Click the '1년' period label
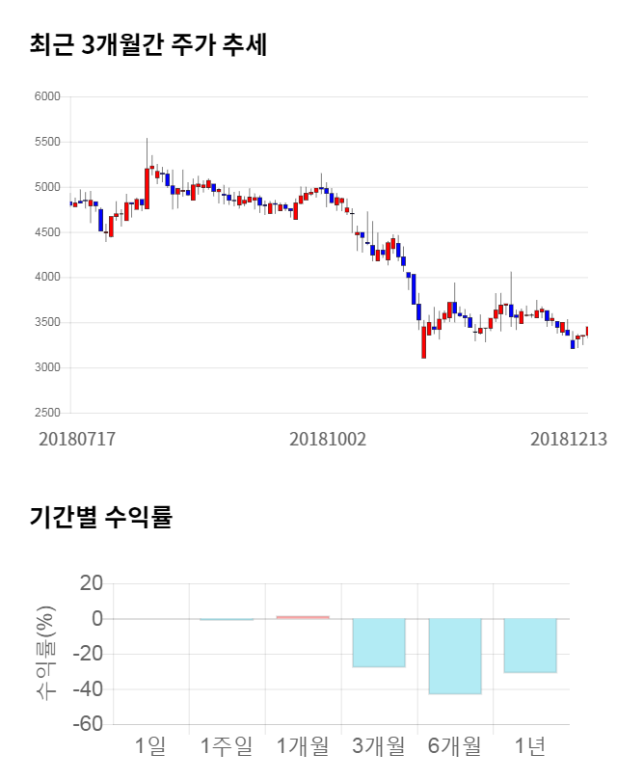 click(x=530, y=744)
